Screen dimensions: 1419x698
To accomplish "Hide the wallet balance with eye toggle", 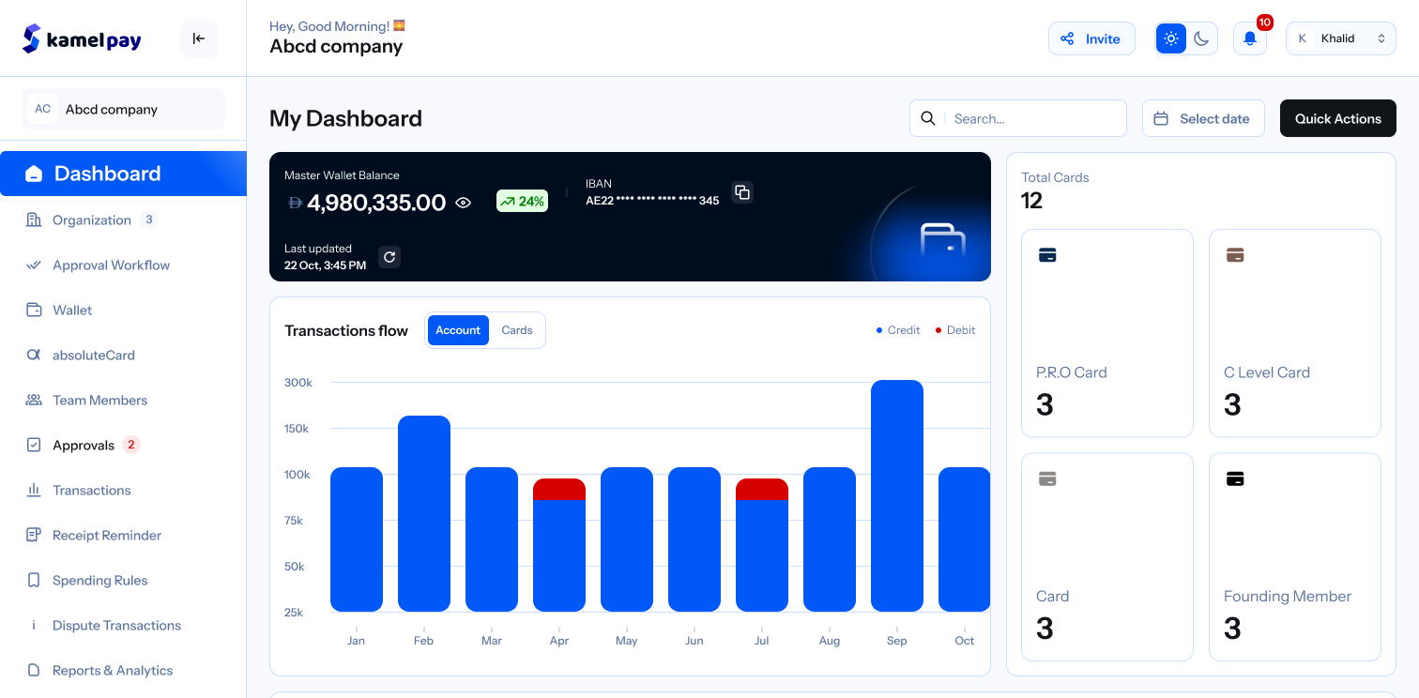I will pyautogui.click(x=463, y=202).
